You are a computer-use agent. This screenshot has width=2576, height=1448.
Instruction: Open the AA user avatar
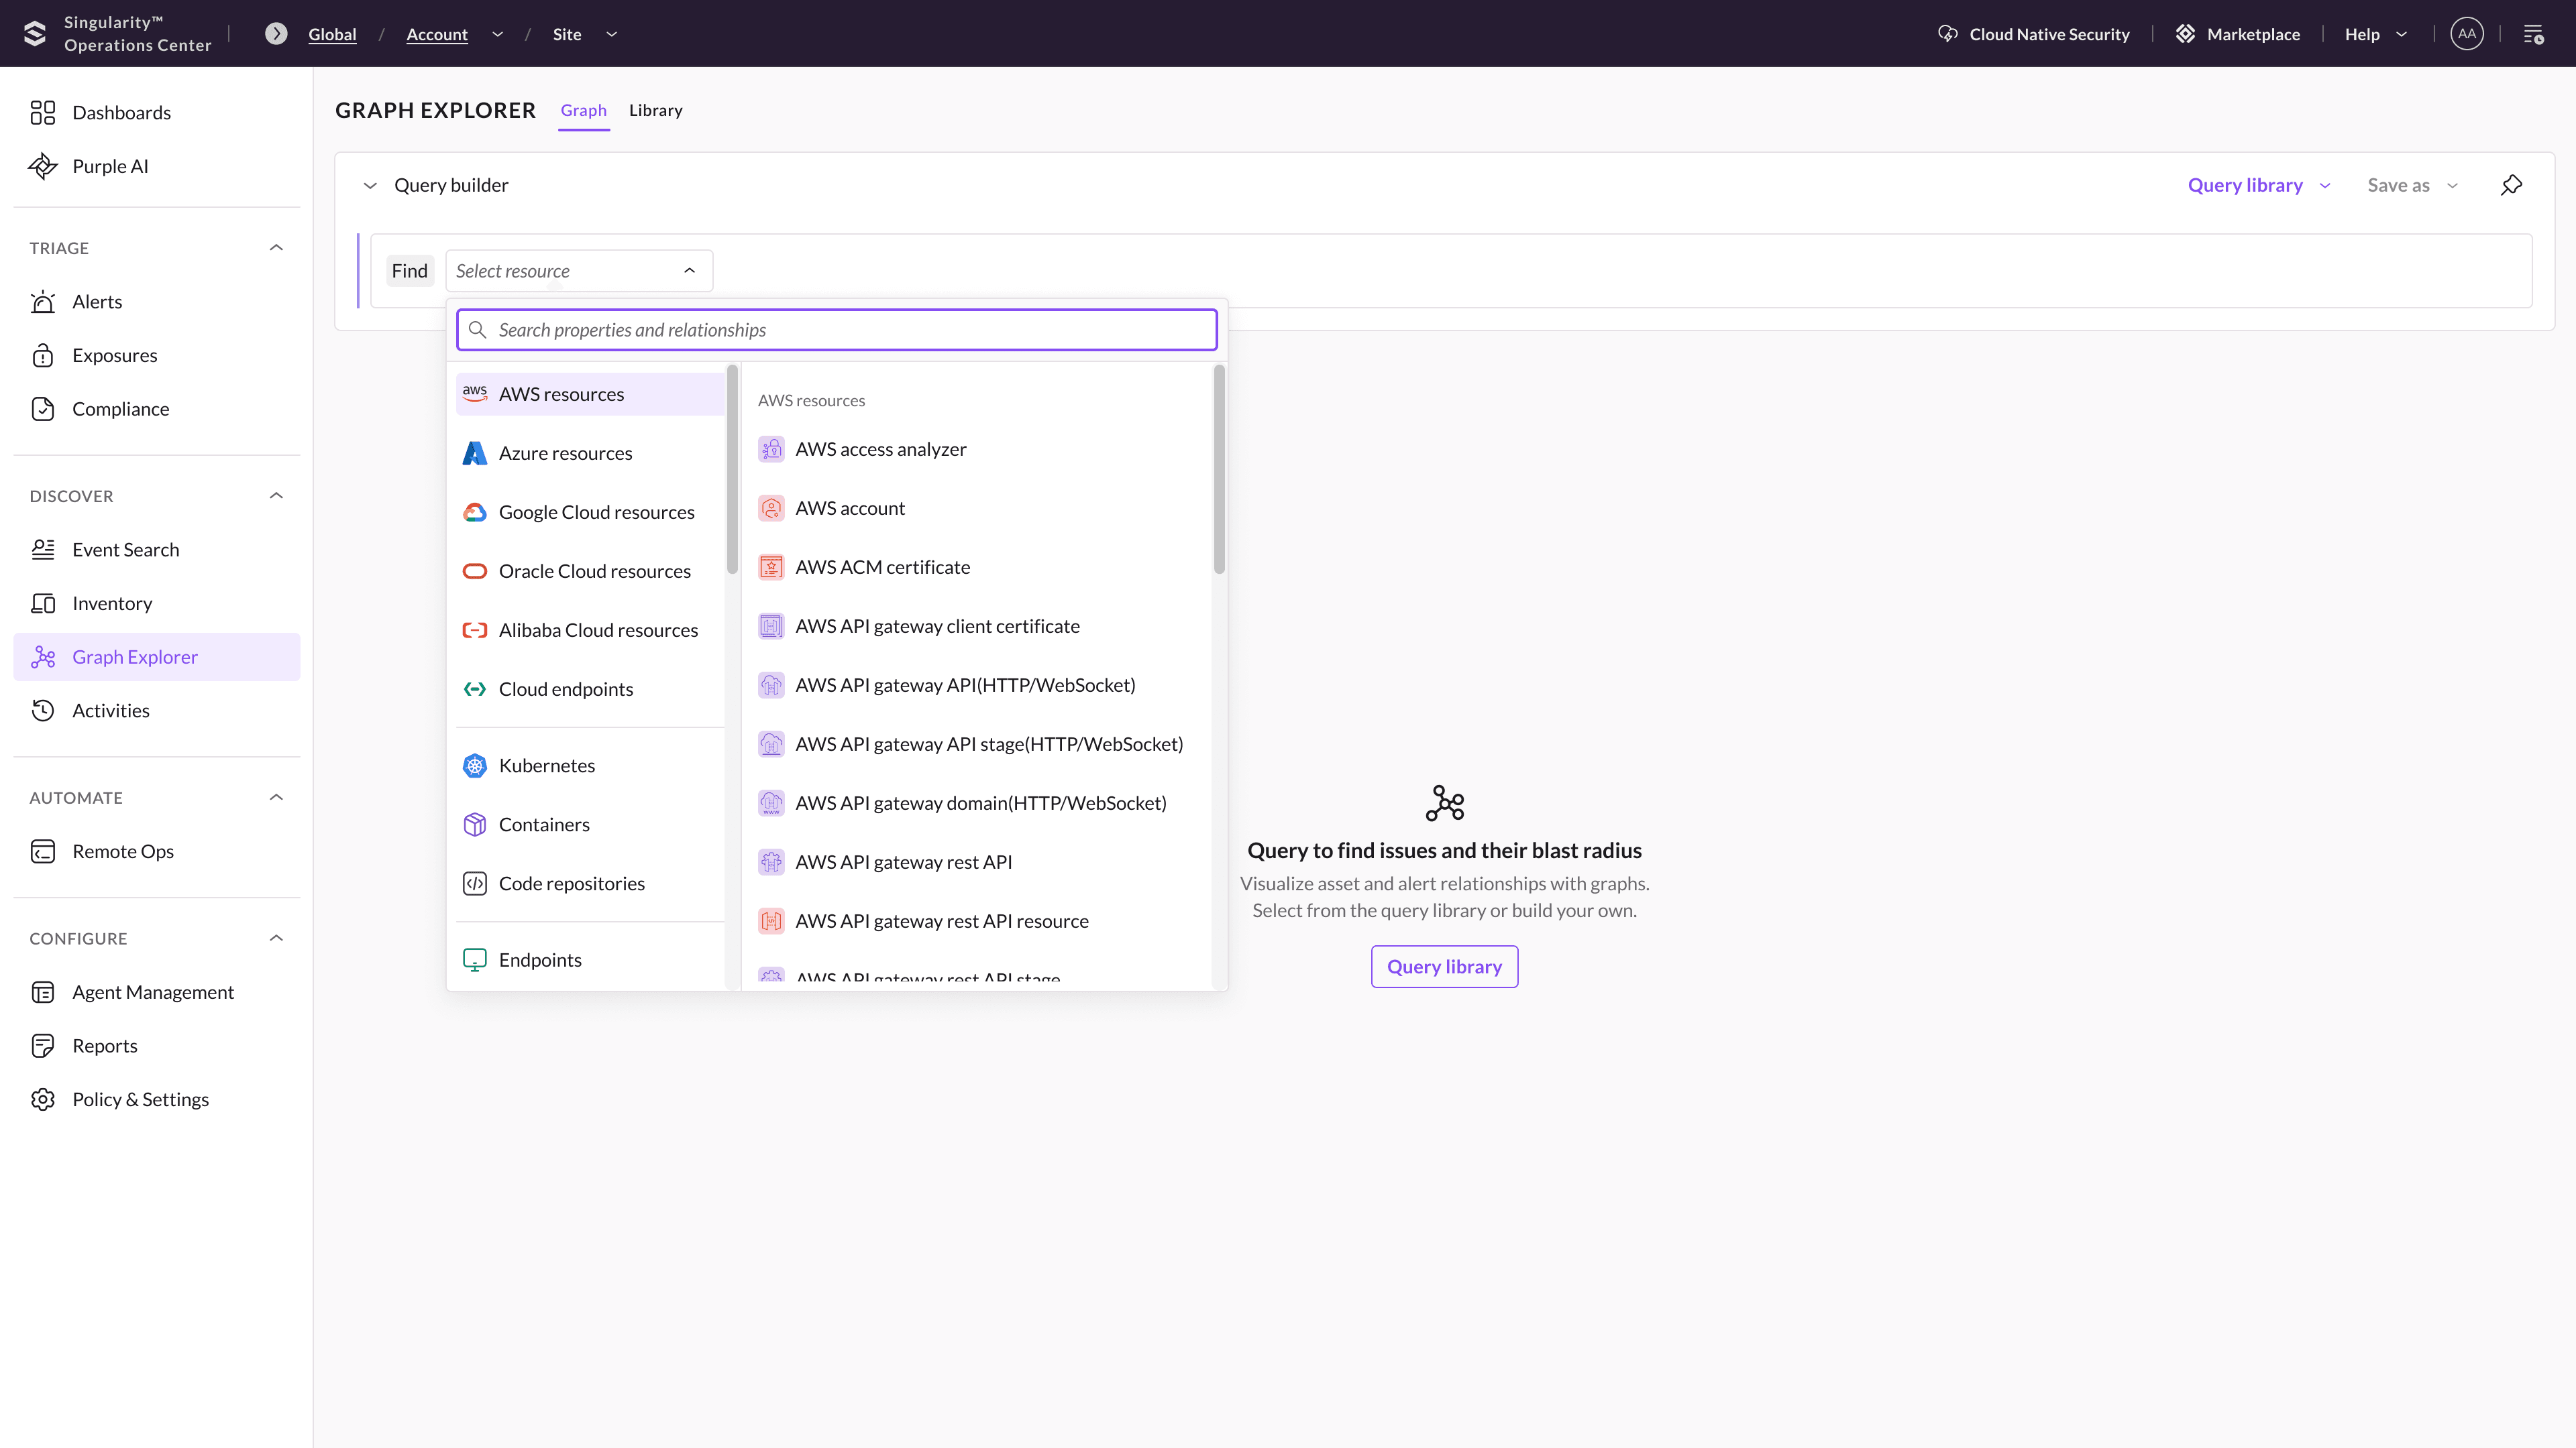2467,34
